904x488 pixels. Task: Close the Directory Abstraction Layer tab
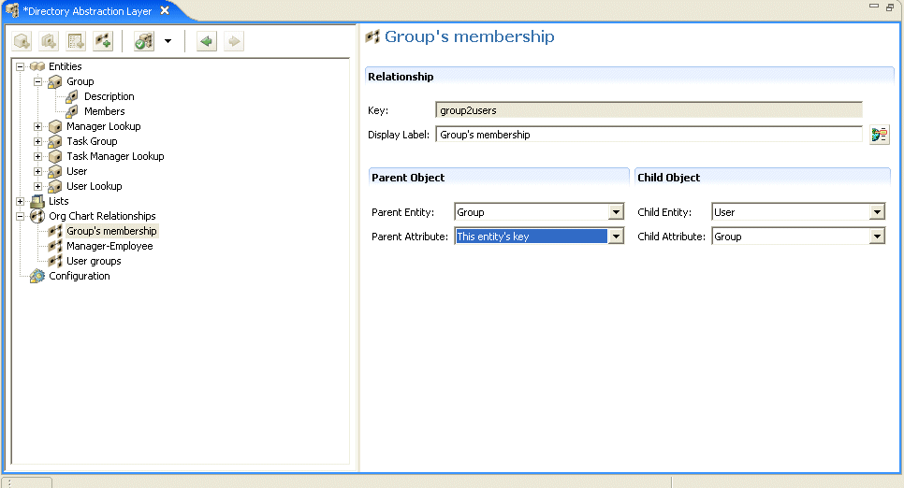165,10
